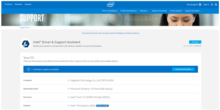Go to Product Specifications
This screenshot has height=110, width=220.
129,11
